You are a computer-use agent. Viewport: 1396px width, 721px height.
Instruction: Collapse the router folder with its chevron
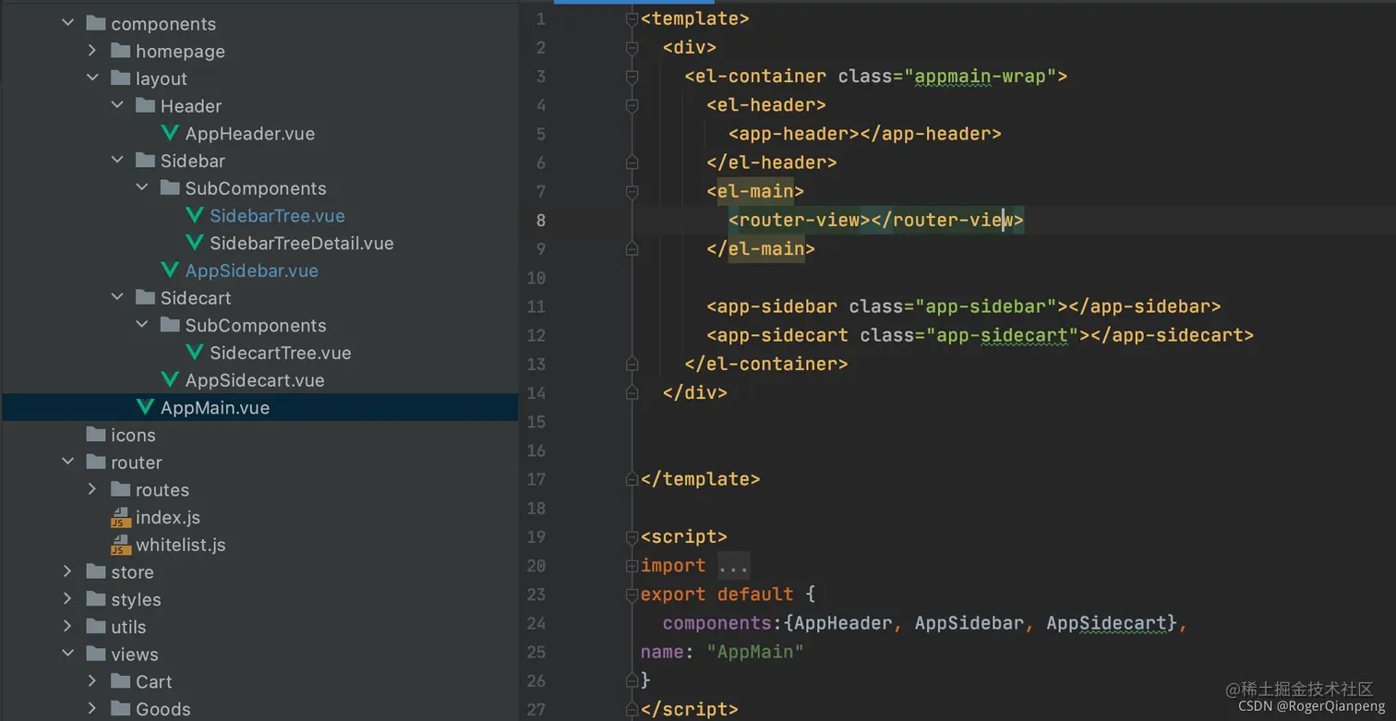pos(67,462)
